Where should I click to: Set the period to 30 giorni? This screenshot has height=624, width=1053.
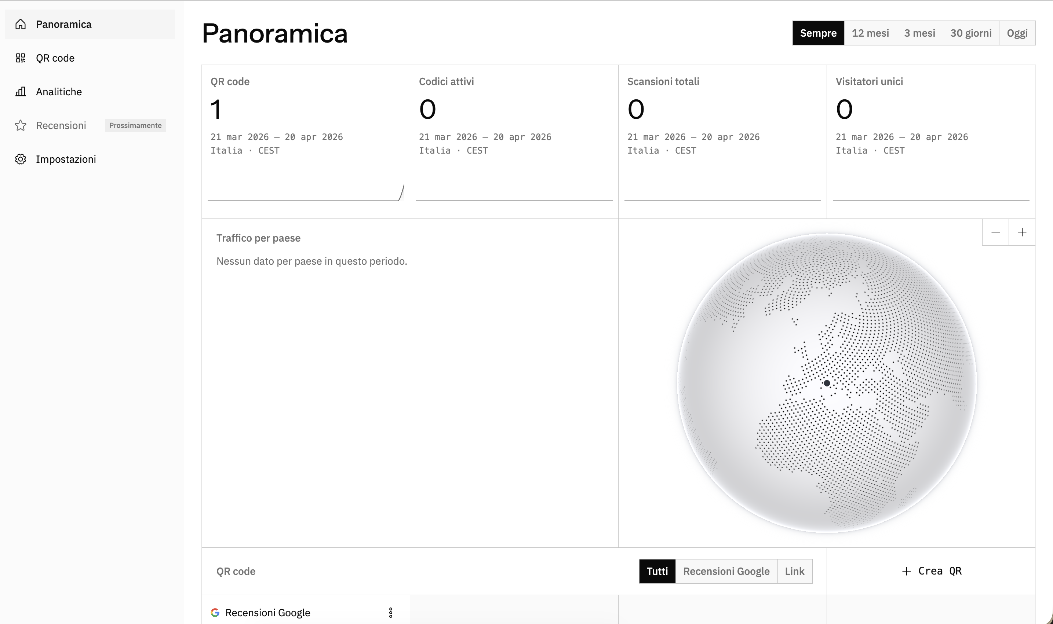[x=970, y=33]
